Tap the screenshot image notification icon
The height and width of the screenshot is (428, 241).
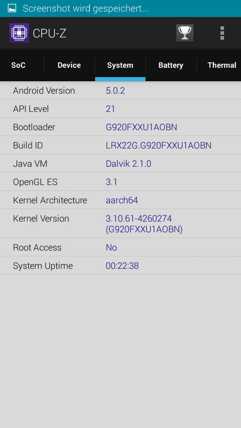[x=12, y=8]
